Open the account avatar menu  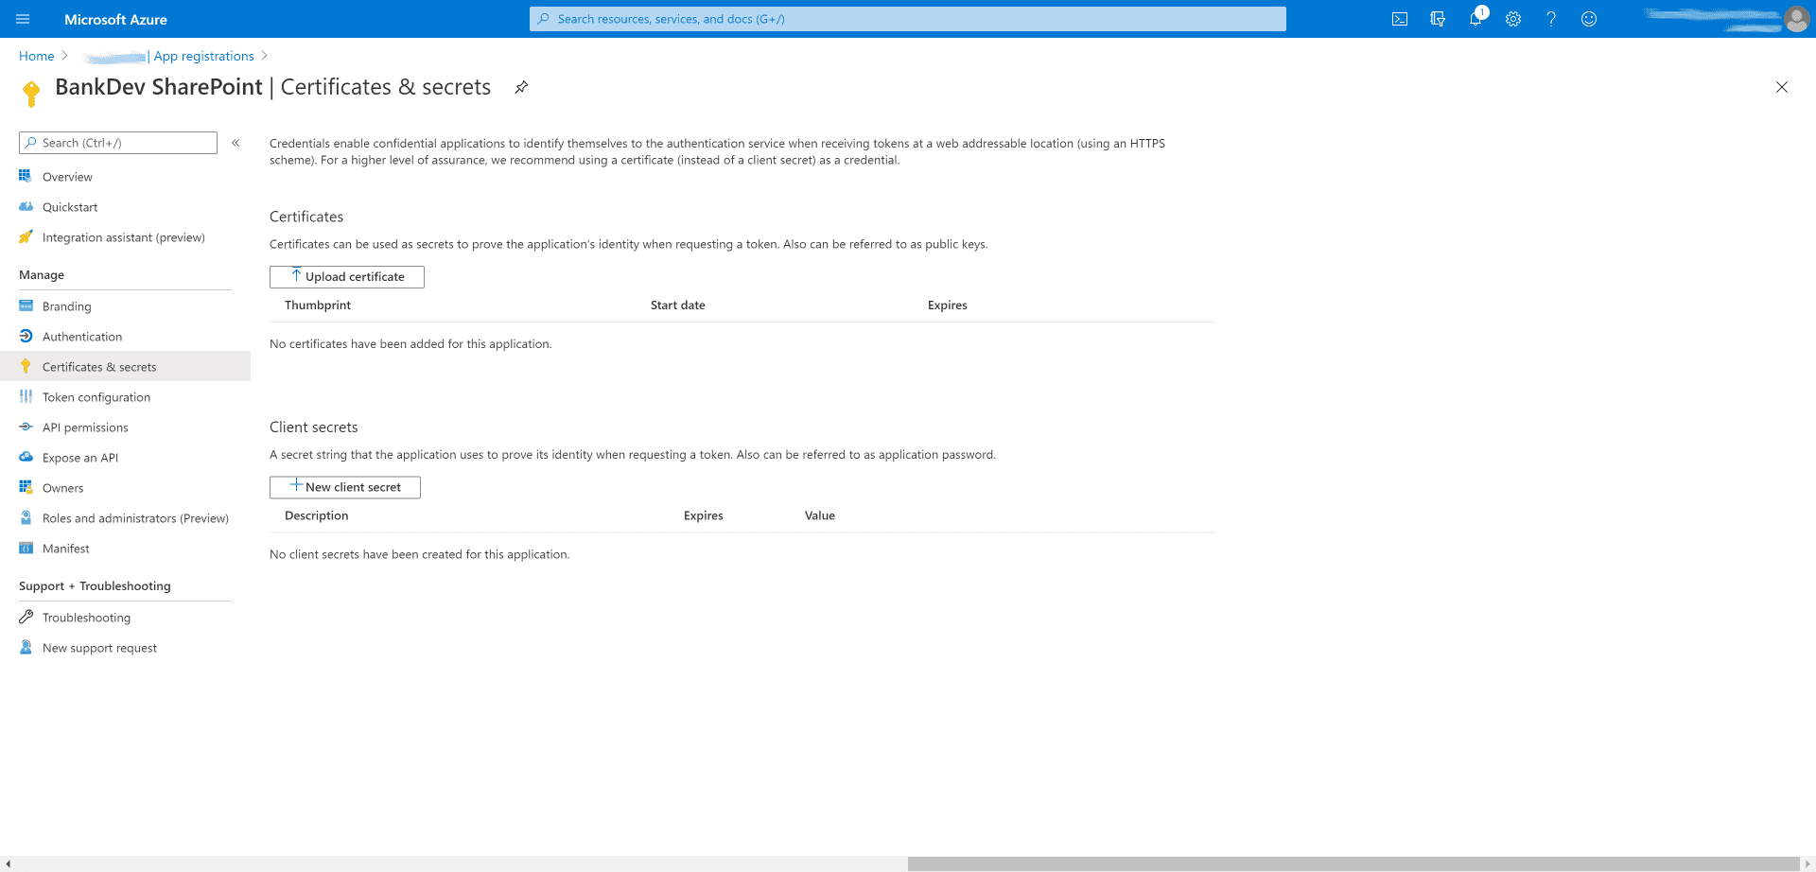1796,19
